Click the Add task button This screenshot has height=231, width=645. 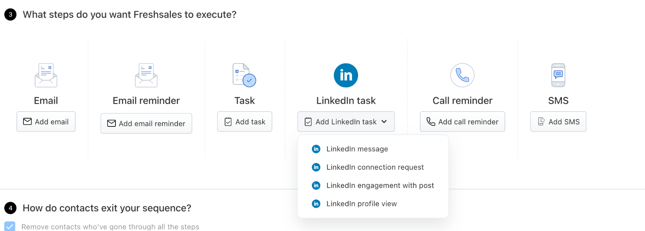click(245, 122)
